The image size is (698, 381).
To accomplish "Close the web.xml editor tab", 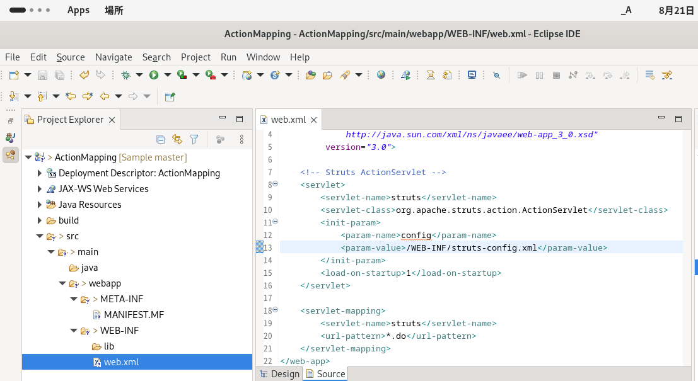I will click(314, 120).
